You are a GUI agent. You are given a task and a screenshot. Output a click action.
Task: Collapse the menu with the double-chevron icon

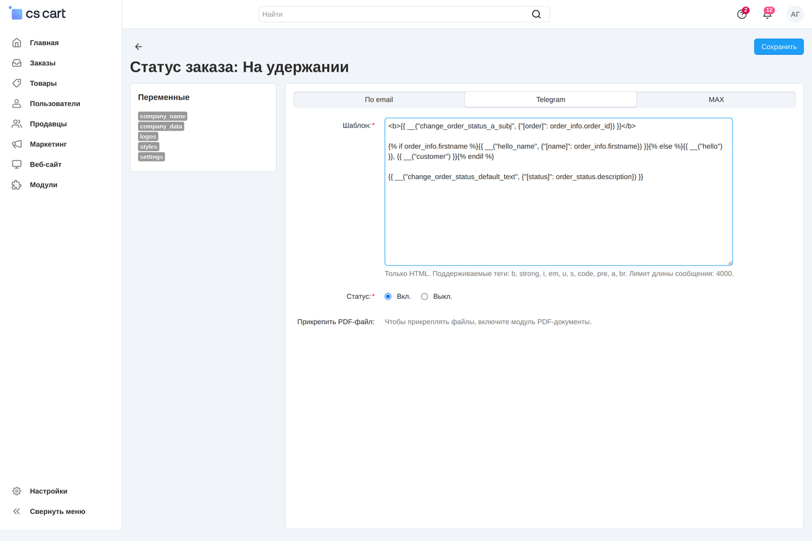point(17,511)
